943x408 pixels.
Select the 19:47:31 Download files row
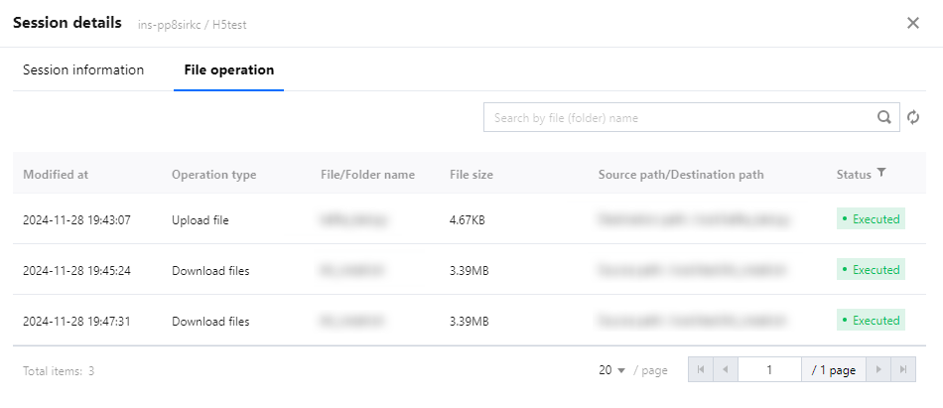(x=210, y=321)
